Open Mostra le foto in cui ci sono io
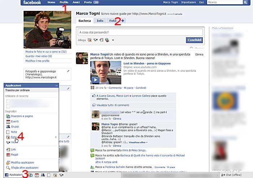The height and width of the screenshot is (178, 253). point(46,52)
